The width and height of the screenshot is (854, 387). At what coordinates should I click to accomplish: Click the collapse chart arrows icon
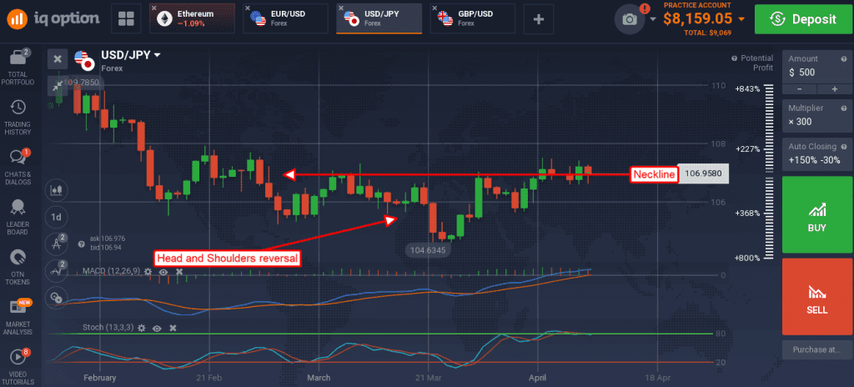pyautogui.click(x=58, y=84)
